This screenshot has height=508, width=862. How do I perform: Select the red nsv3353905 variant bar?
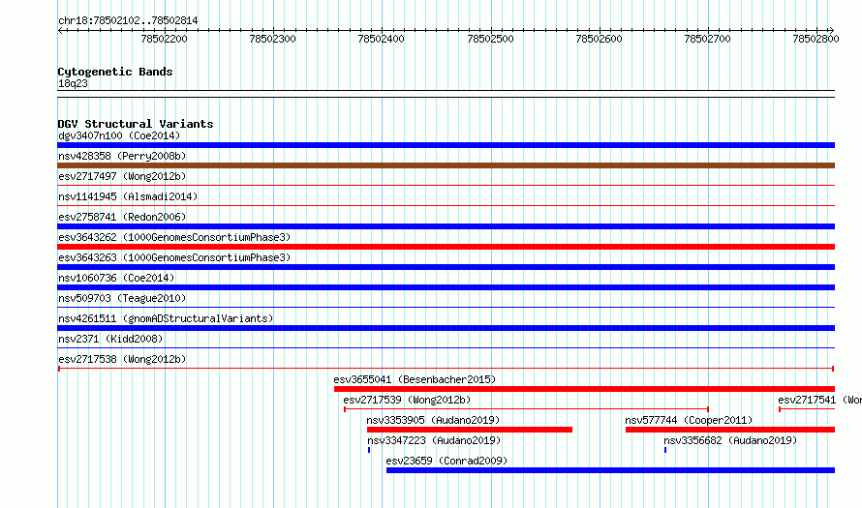[470, 430]
